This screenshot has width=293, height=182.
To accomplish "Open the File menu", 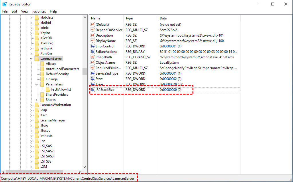I will [5, 11].
